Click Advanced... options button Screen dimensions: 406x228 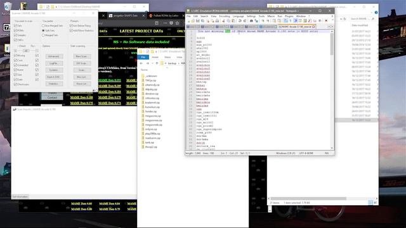point(54,56)
